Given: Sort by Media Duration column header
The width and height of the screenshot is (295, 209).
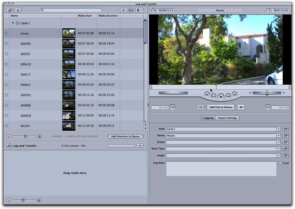Looking at the screenshot, I should tap(108, 15).
